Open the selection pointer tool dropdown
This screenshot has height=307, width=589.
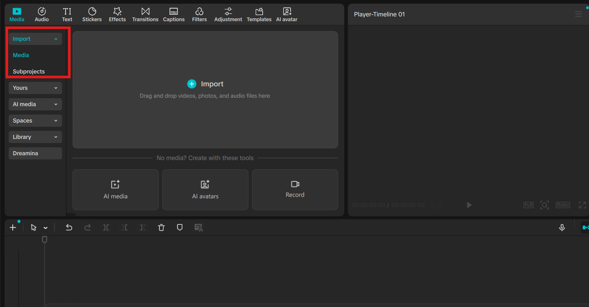coord(45,228)
